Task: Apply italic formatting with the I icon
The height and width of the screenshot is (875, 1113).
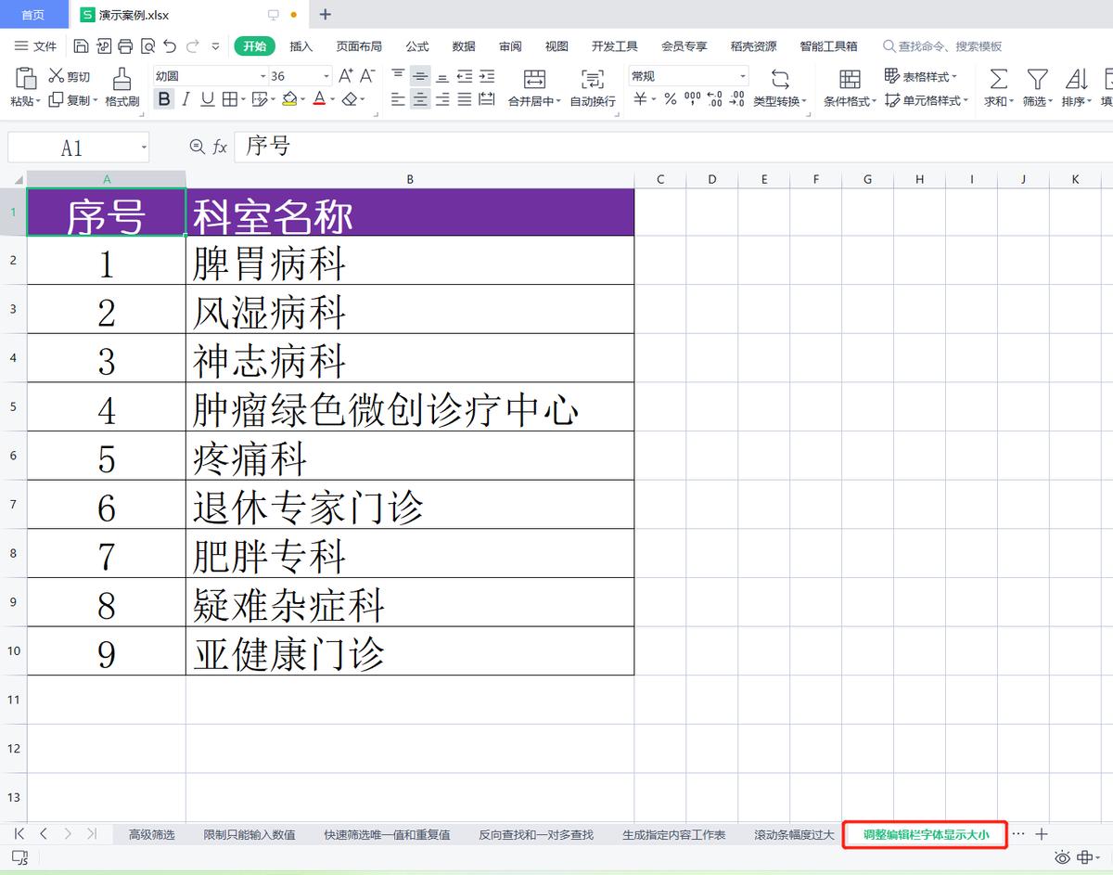Action: (x=186, y=98)
